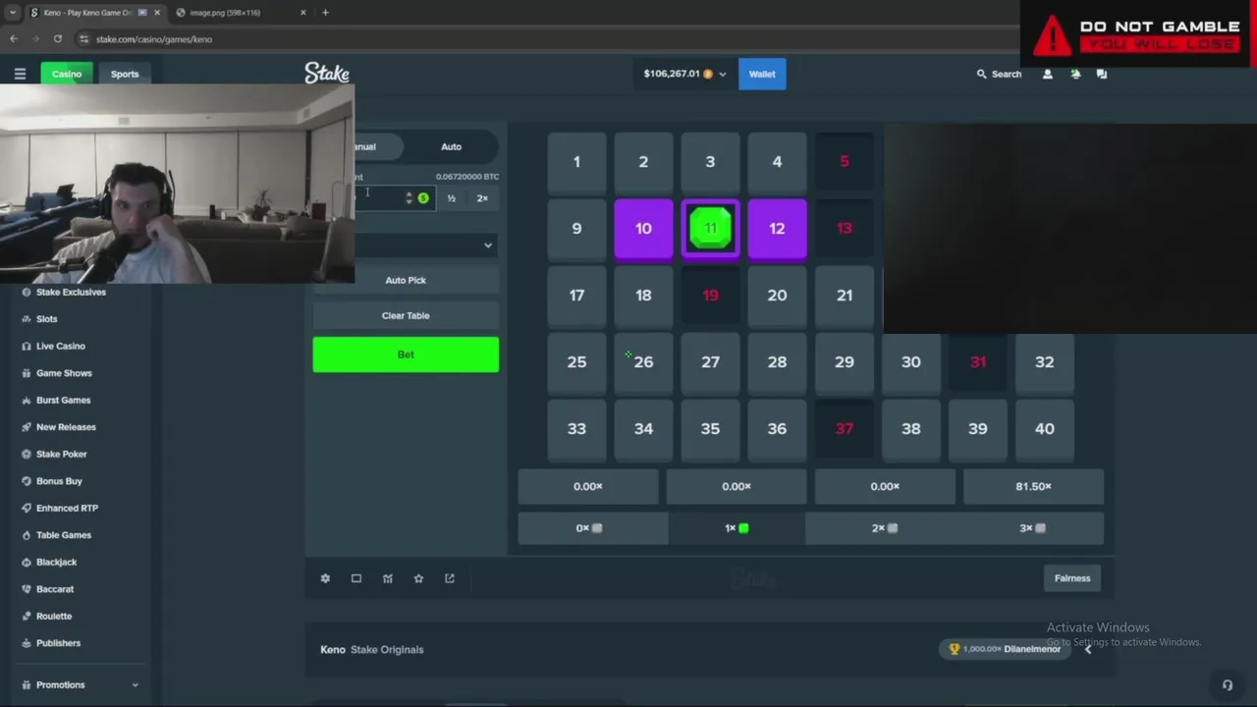Halve the bet with ½ button
Screen dimensions: 1257x707
point(451,198)
